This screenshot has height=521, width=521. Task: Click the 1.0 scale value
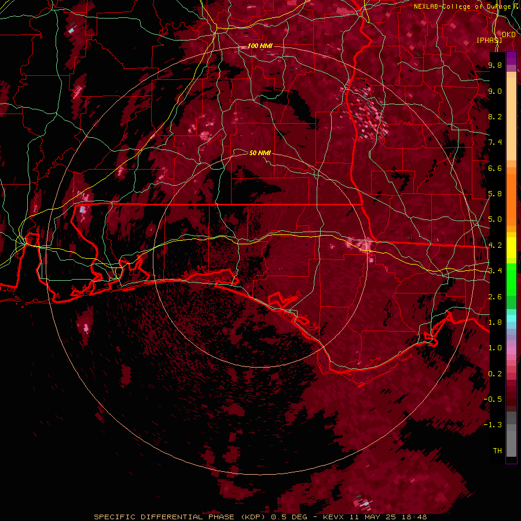[x=495, y=348]
